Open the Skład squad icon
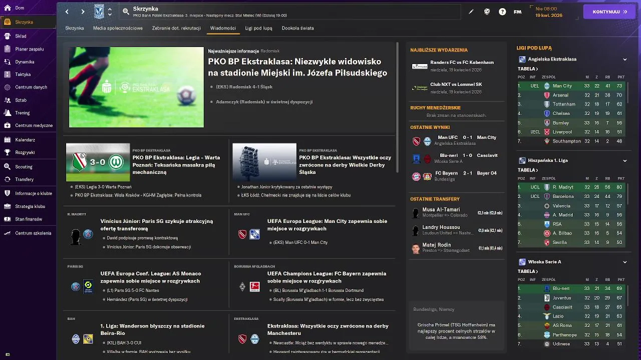Screen dimensions: 641x360 point(7,36)
